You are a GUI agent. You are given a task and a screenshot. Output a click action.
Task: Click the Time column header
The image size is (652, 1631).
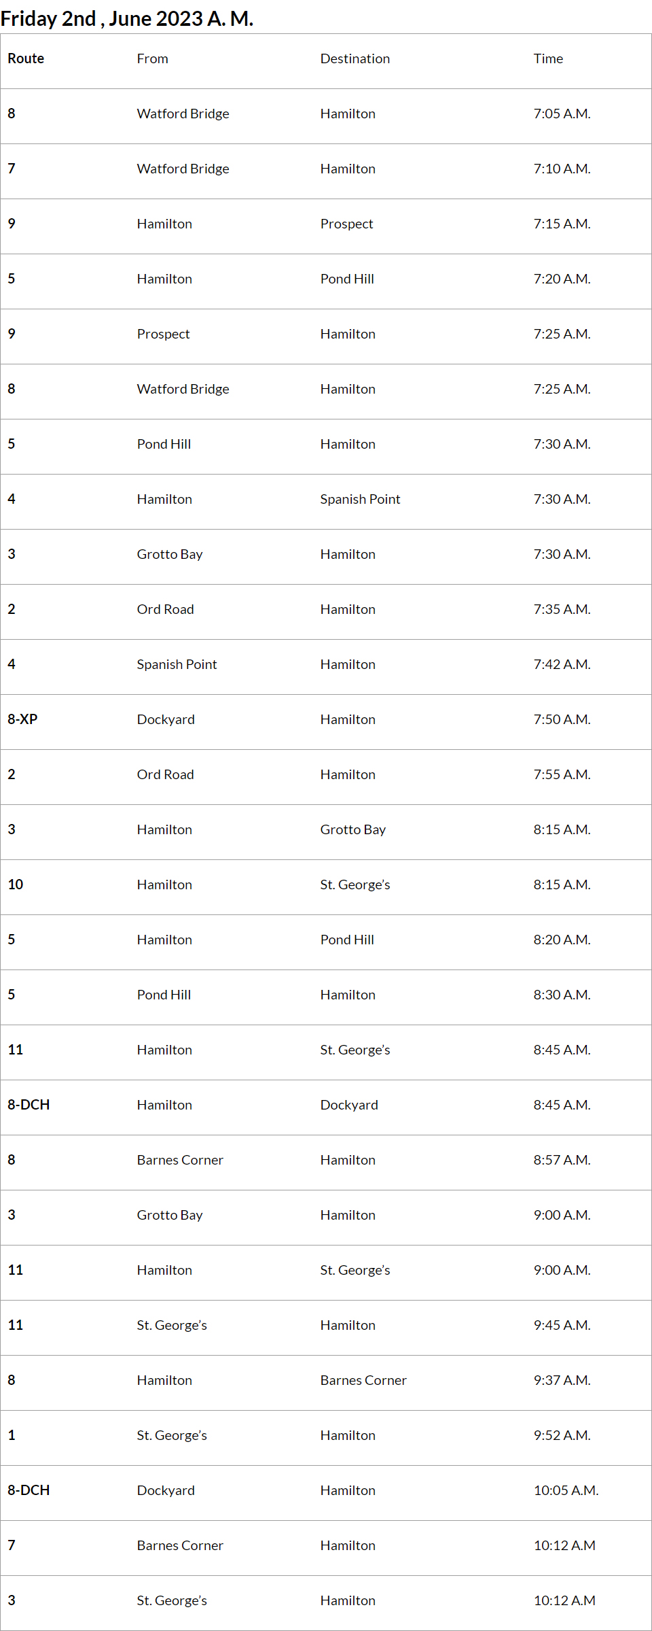coord(548,59)
